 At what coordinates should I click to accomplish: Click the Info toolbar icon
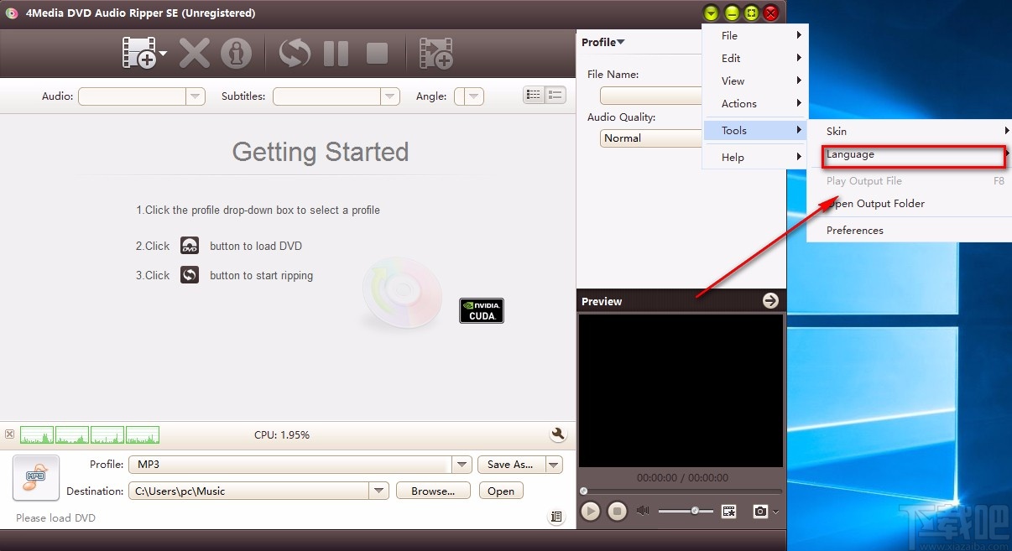click(236, 53)
